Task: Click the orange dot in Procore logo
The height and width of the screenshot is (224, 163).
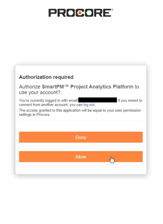Action: pyautogui.click(x=80, y=13)
